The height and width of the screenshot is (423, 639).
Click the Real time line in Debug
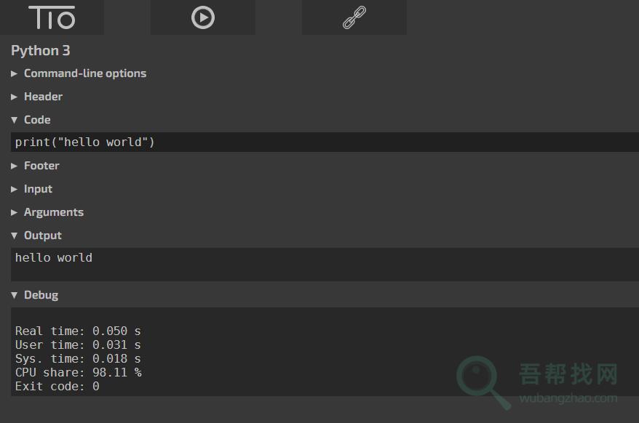pyautogui.click(x=78, y=331)
